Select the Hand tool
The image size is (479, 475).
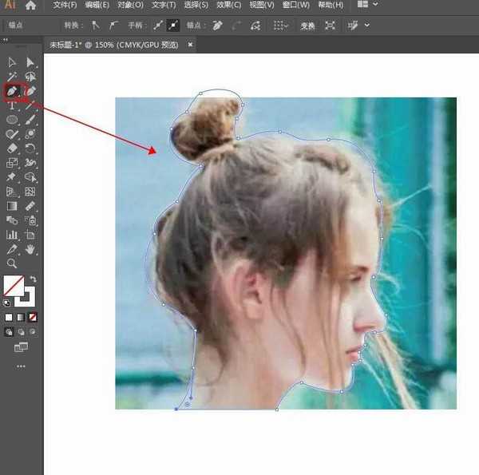click(30, 249)
